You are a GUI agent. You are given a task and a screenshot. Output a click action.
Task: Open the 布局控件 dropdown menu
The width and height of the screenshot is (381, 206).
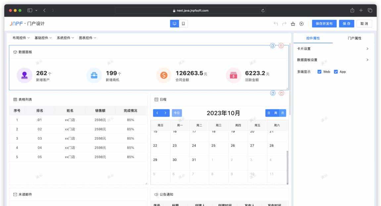tap(21, 38)
